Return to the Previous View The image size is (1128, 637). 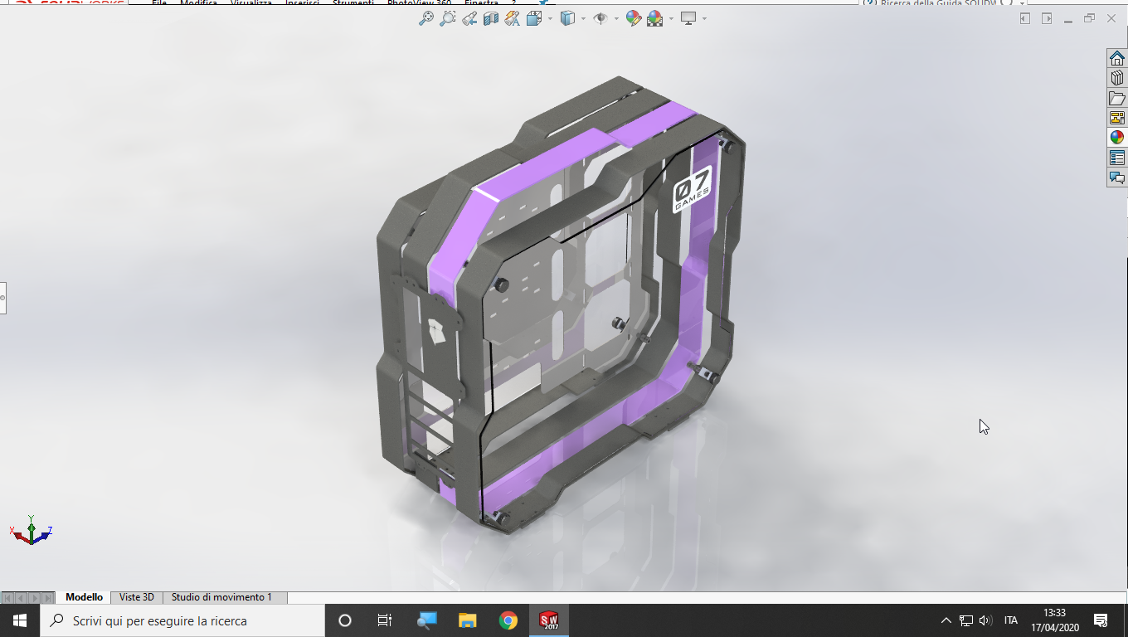tap(469, 18)
